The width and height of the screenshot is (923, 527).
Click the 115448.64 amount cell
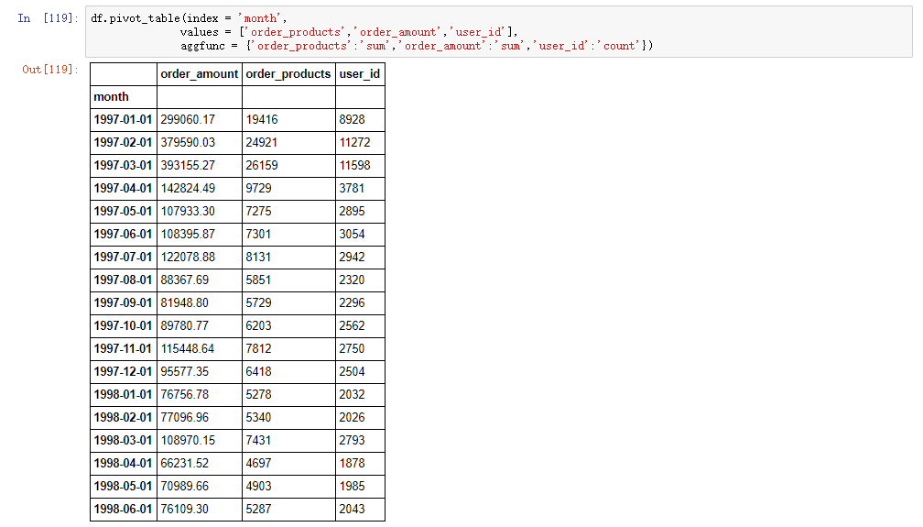point(200,349)
